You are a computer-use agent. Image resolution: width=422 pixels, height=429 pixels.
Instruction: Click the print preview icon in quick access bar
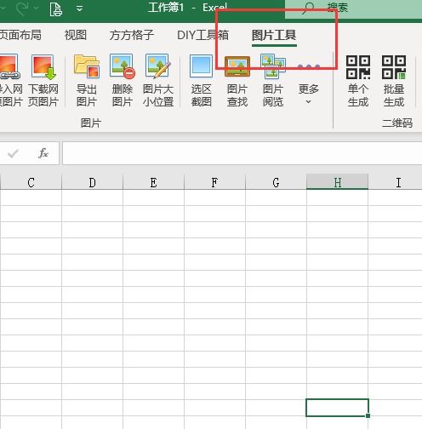(55, 9)
